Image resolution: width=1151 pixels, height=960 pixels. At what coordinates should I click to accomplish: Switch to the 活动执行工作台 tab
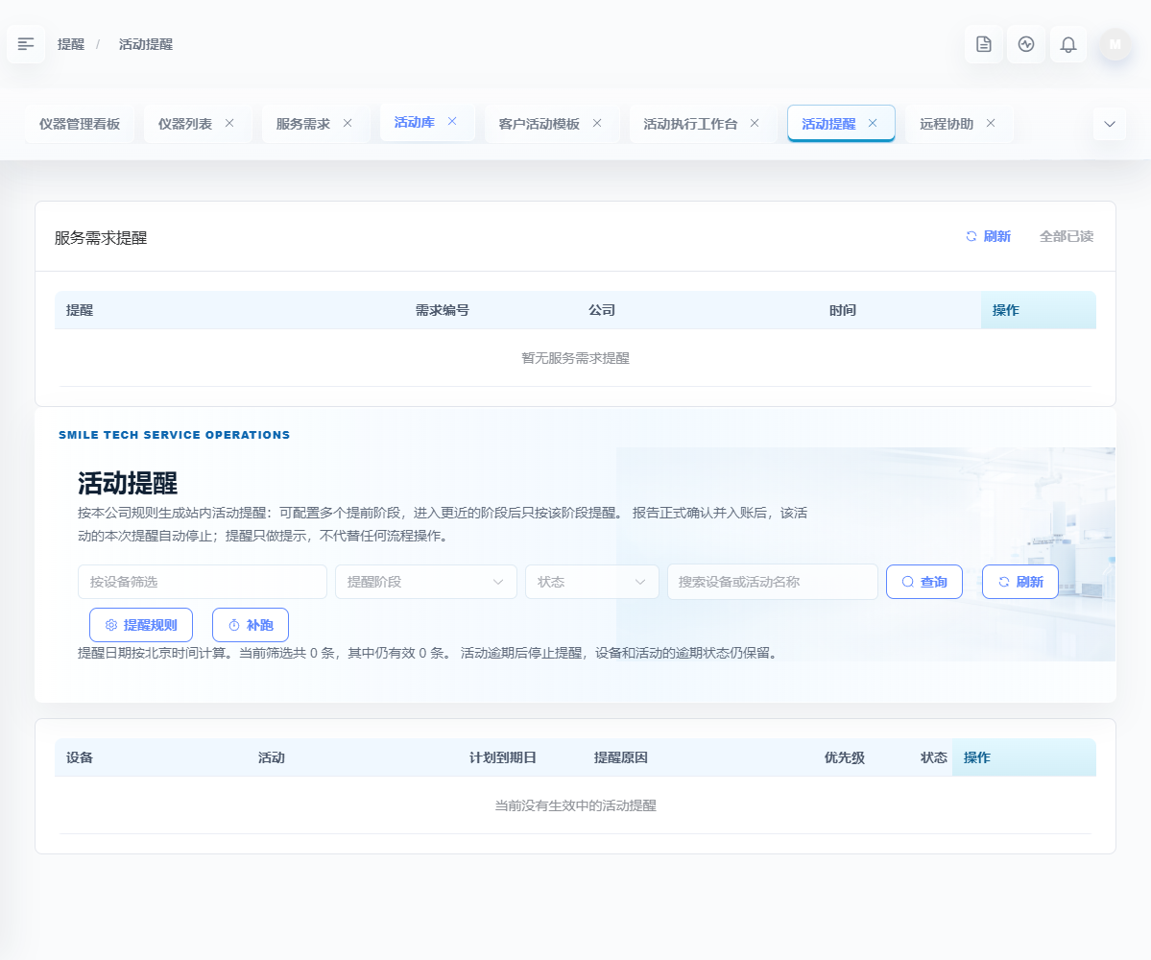(690, 123)
